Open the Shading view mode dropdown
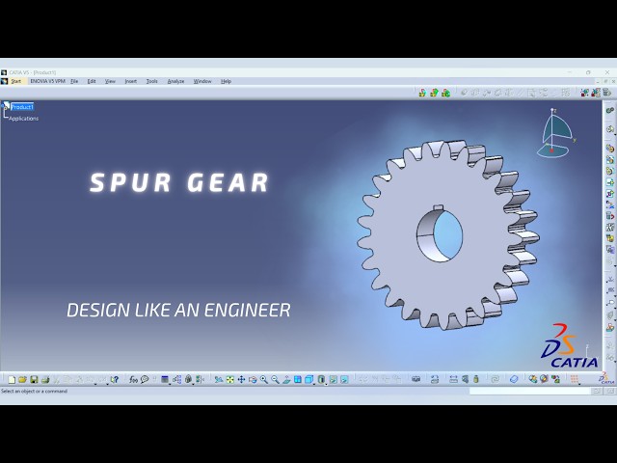 click(x=321, y=379)
